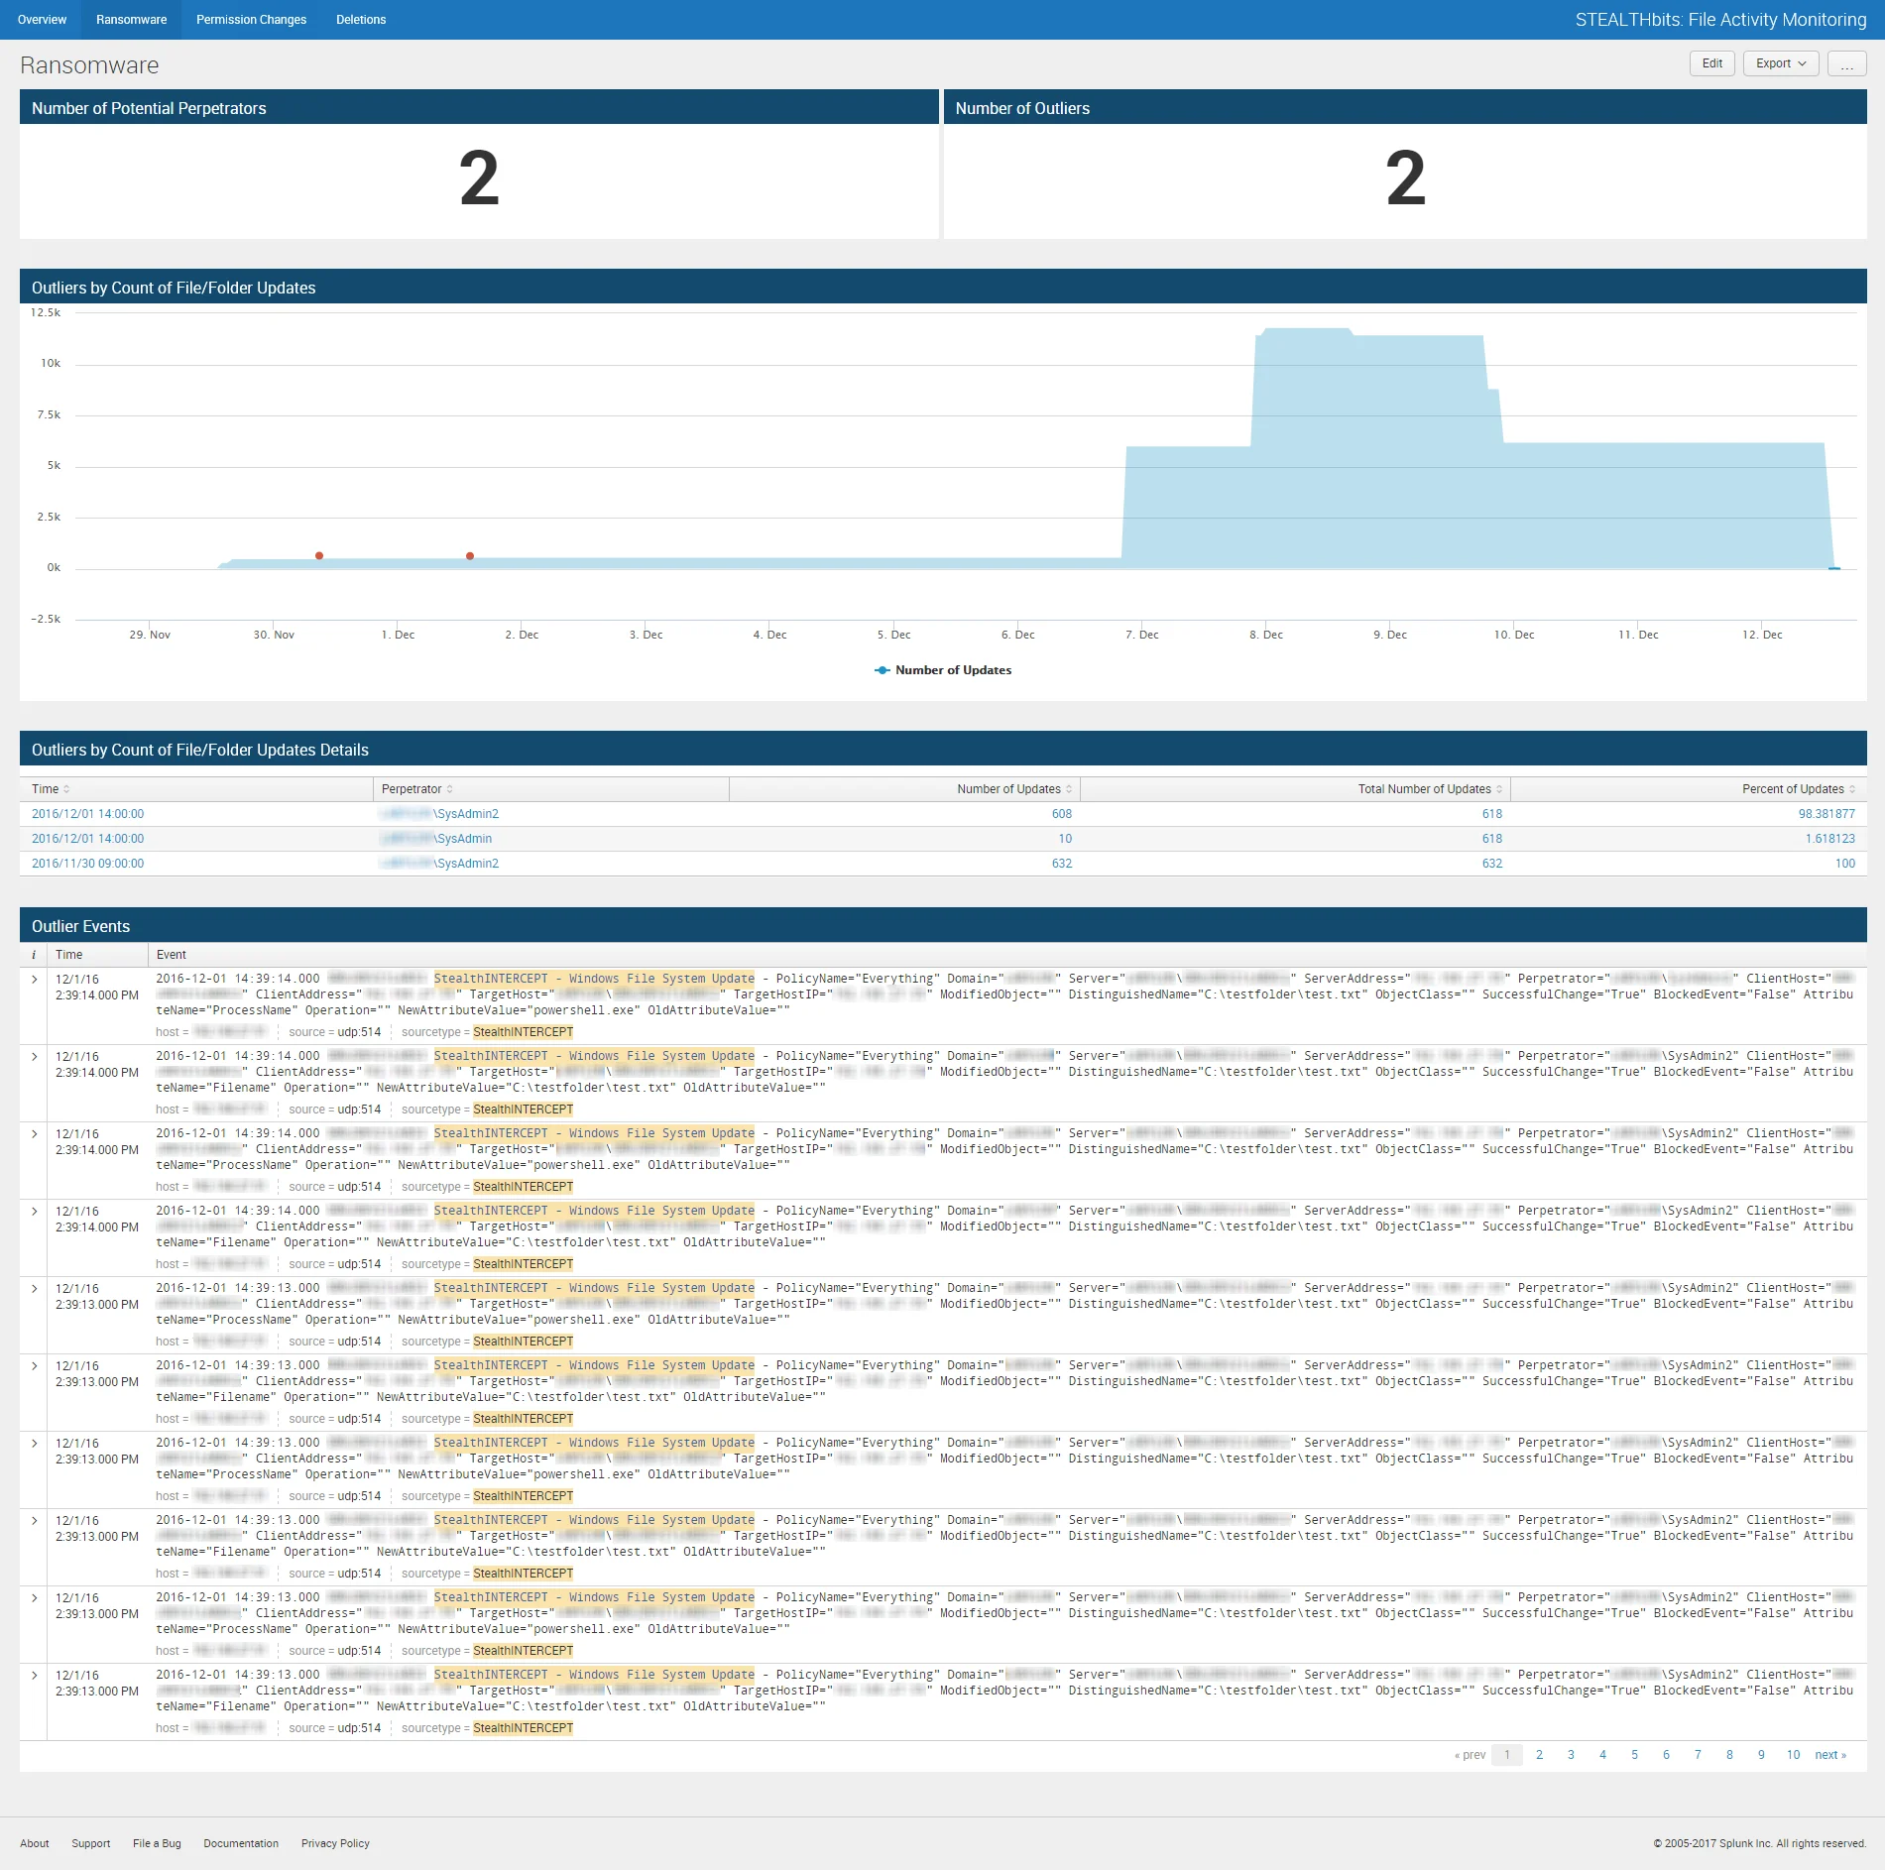Click sourcetype StealthINTERCEPT in first event
1885x1870 pixels.
[524, 1032]
